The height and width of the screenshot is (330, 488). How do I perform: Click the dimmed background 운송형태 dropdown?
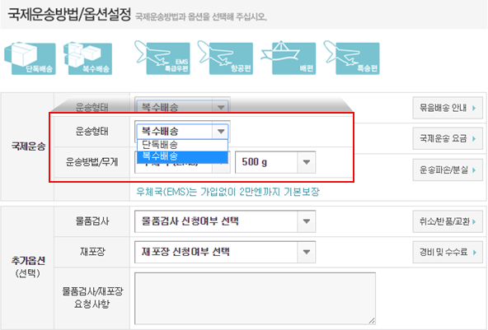[182, 107]
